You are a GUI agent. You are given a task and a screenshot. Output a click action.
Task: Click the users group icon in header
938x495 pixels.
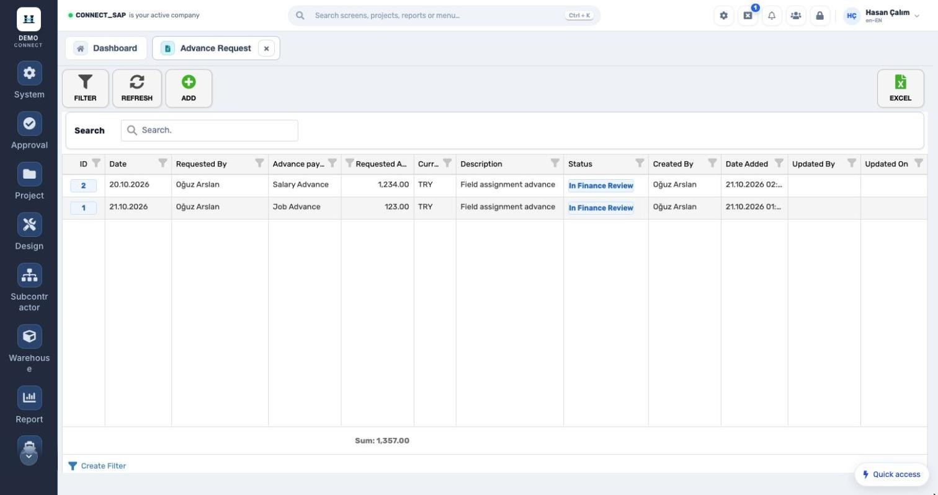pyautogui.click(x=795, y=16)
